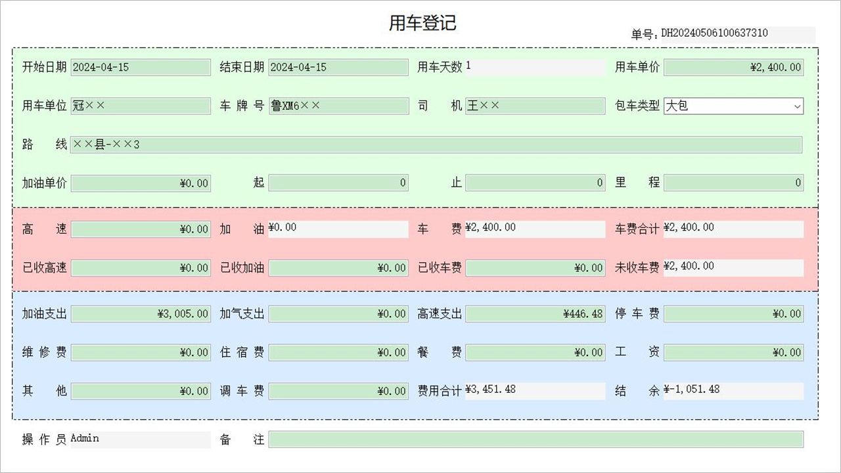Select the 用车单价 amount field

[x=733, y=67]
